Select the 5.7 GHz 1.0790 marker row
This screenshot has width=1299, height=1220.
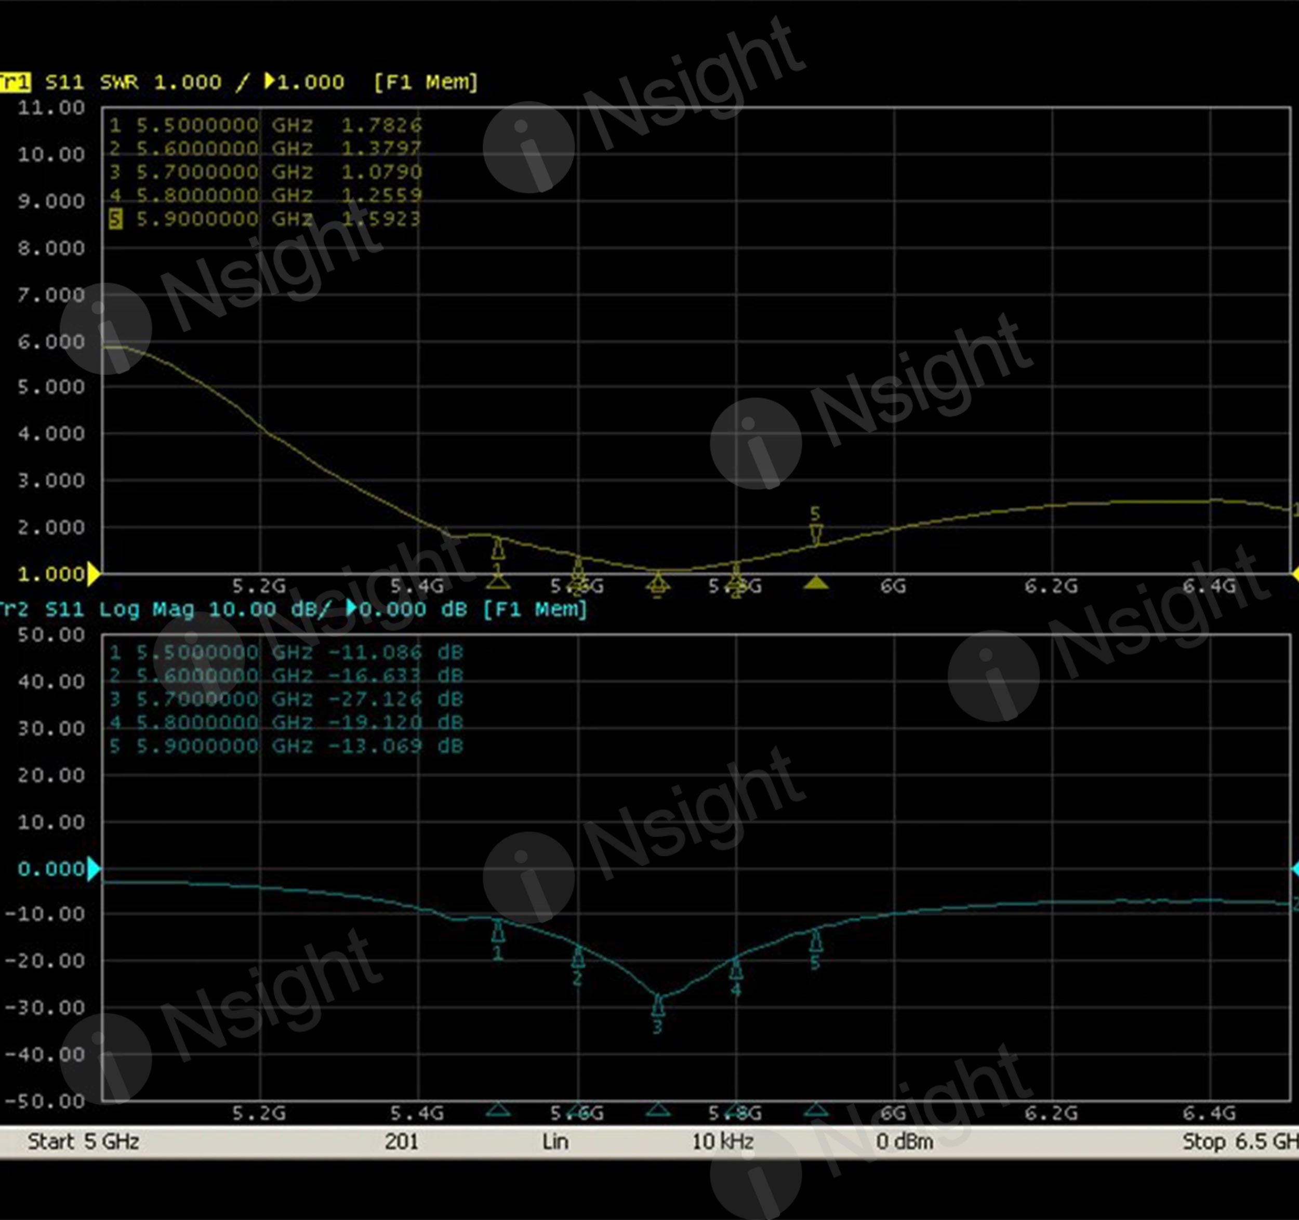[264, 172]
